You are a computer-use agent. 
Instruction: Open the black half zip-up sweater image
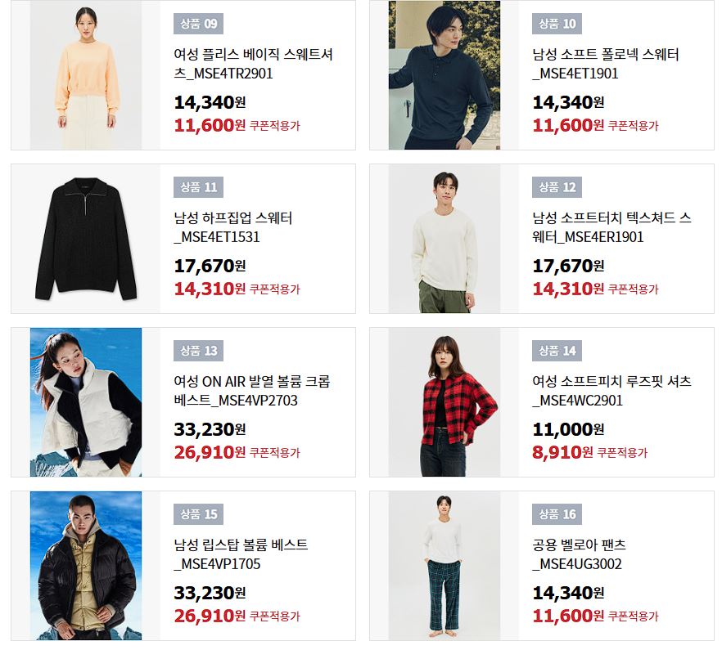point(86,239)
